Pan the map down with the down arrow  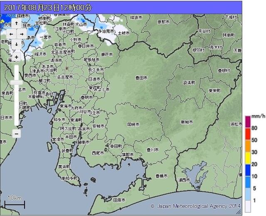coord(17,44)
